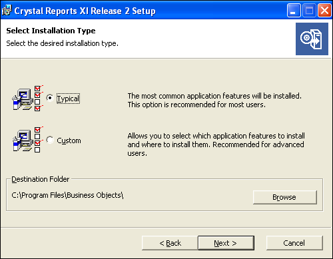The image size is (333, 259).
Task: Click the destination path C:\Program Files\Business Objects\
Action: pyautogui.click(x=67, y=195)
